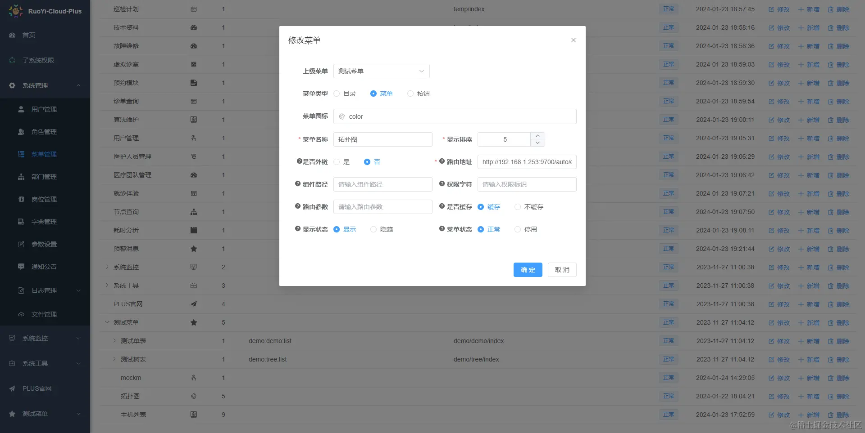Click 新增 in the 拓扑图 row
The image size is (865, 433).
pyautogui.click(x=809, y=396)
